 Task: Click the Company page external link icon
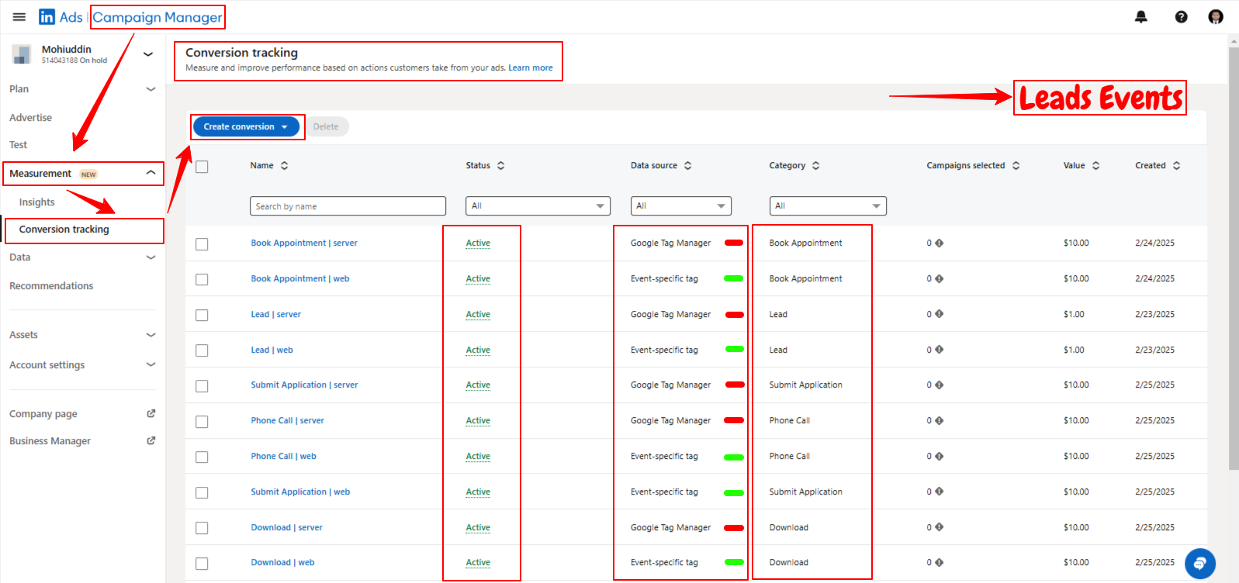pyautogui.click(x=151, y=414)
